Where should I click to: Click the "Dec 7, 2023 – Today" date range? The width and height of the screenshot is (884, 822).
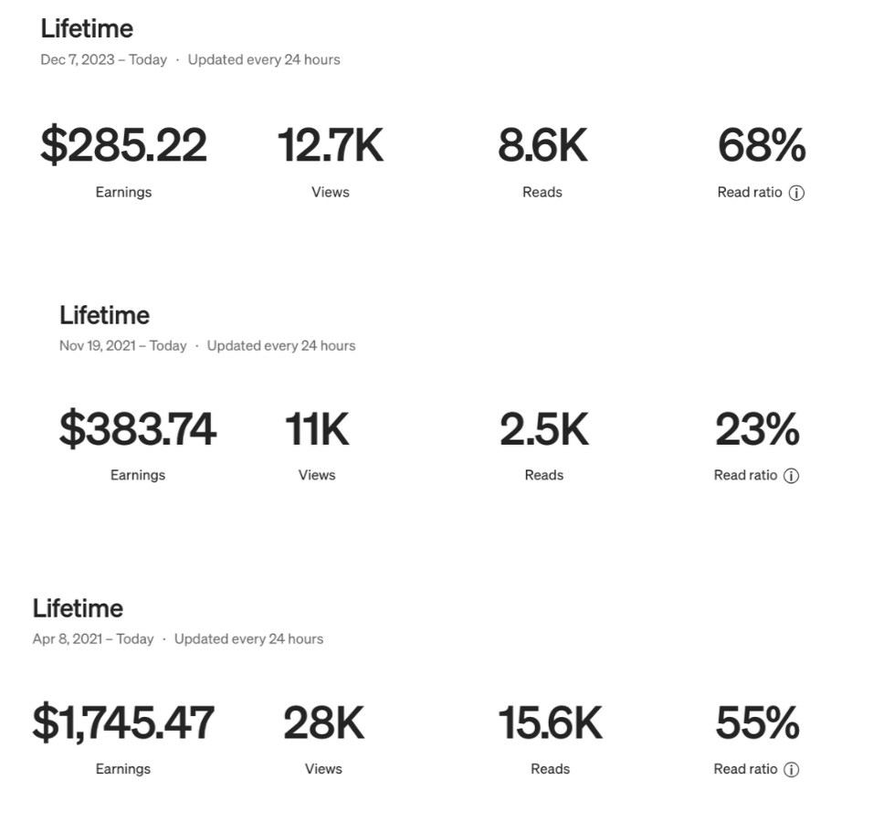coord(103,59)
